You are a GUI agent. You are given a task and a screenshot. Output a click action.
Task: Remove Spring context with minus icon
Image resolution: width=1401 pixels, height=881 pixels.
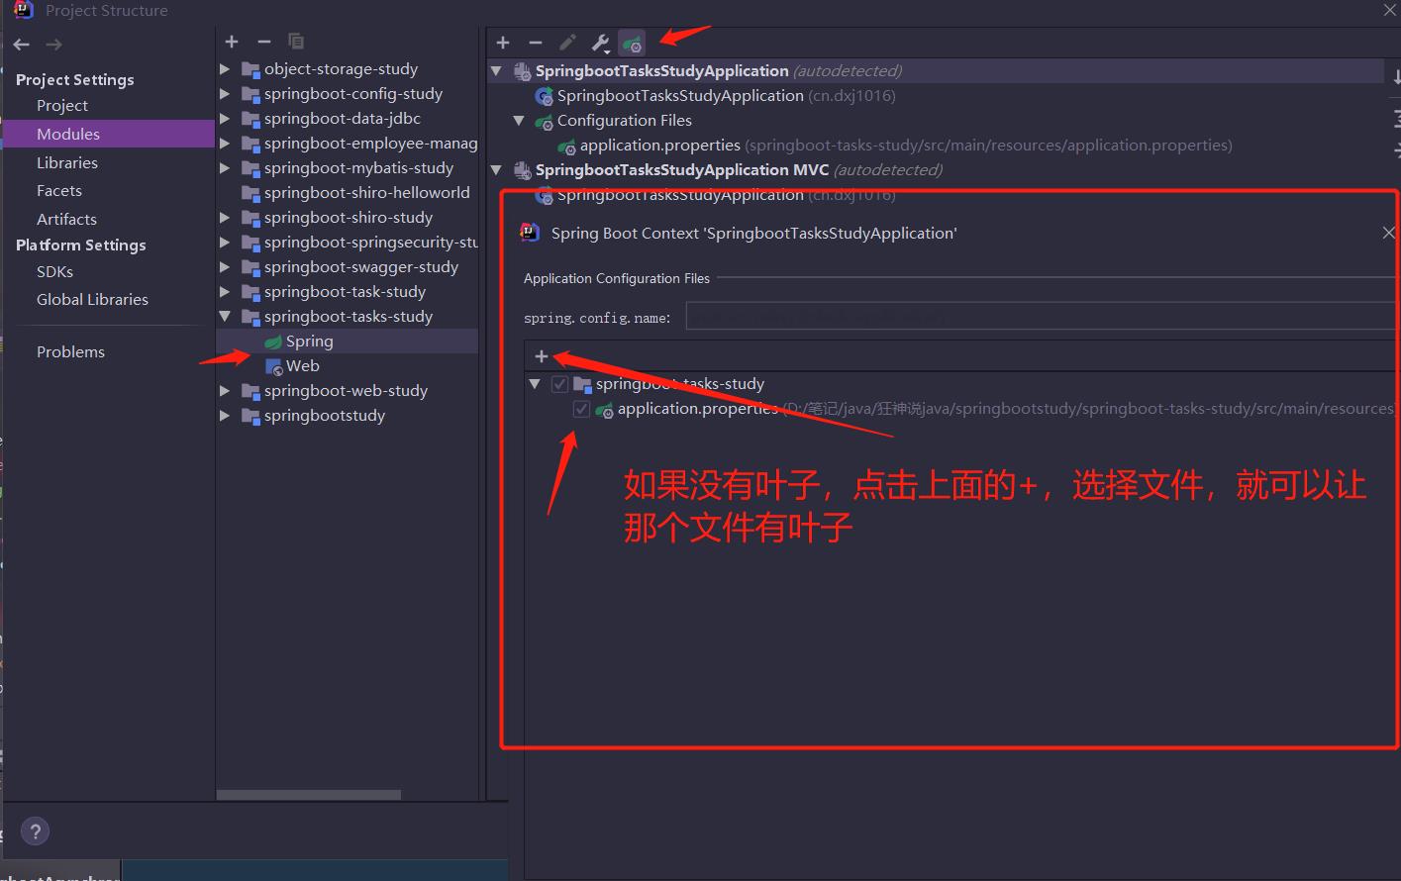pos(536,43)
